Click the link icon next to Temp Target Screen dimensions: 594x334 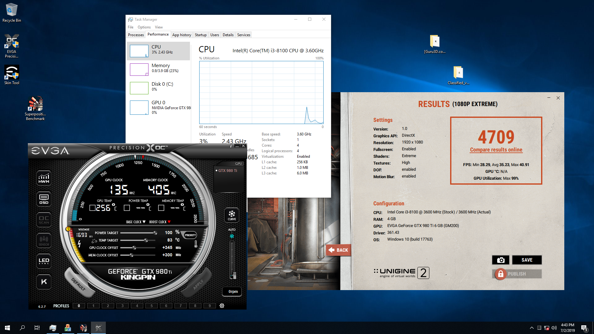(94, 241)
